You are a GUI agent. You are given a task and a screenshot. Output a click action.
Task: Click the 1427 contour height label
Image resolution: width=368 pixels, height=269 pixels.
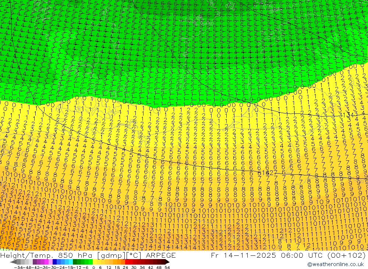point(269,173)
